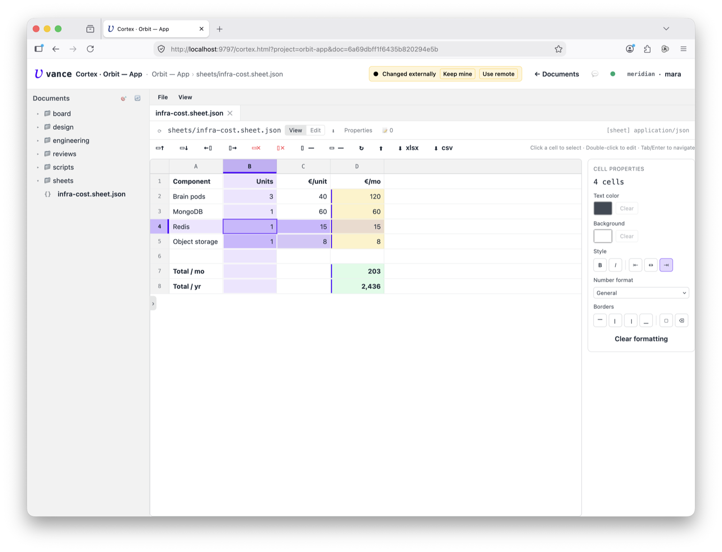Insert a row above using the toolbar
The width and height of the screenshot is (722, 552).
click(x=160, y=148)
